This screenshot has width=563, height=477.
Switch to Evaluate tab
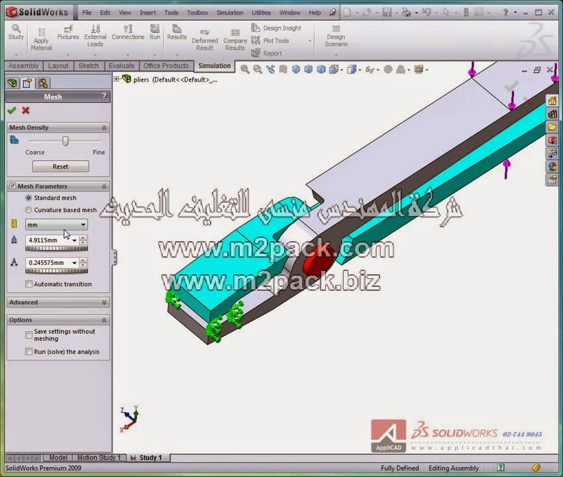click(x=121, y=66)
